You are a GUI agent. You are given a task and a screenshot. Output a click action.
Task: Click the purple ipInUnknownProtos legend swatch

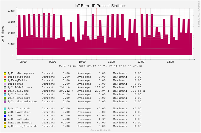pyautogui.click(x=5, y=102)
